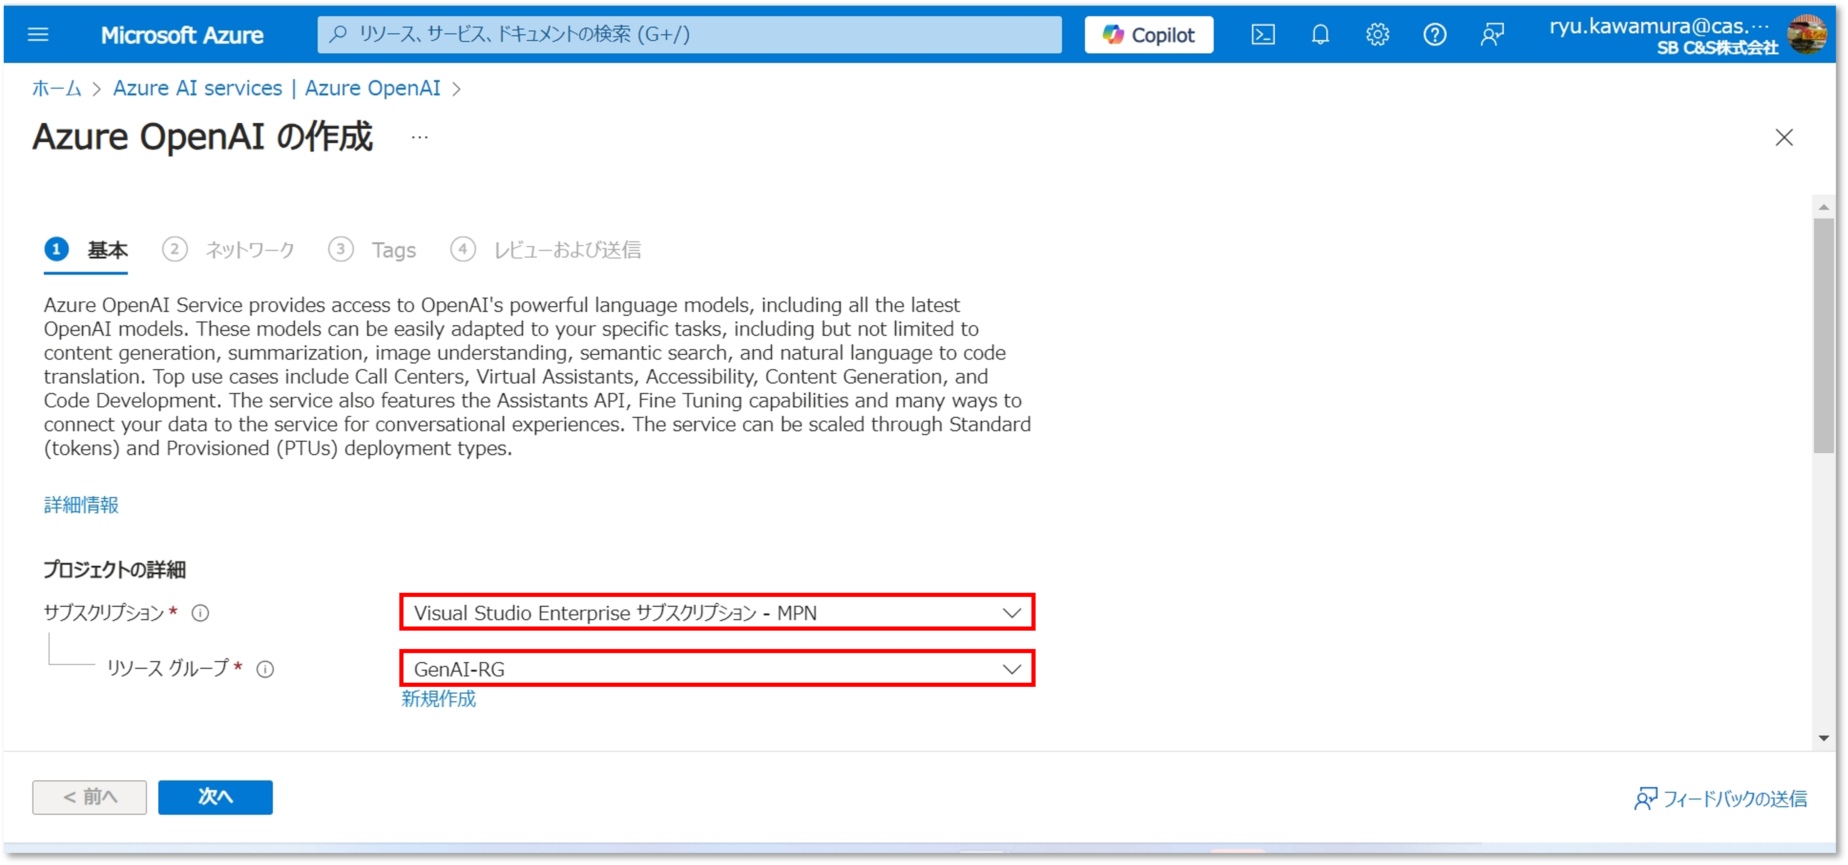The height and width of the screenshot is (865, 1848).
Task: Click the disabled 前へ button
Action: click(90, 797)
